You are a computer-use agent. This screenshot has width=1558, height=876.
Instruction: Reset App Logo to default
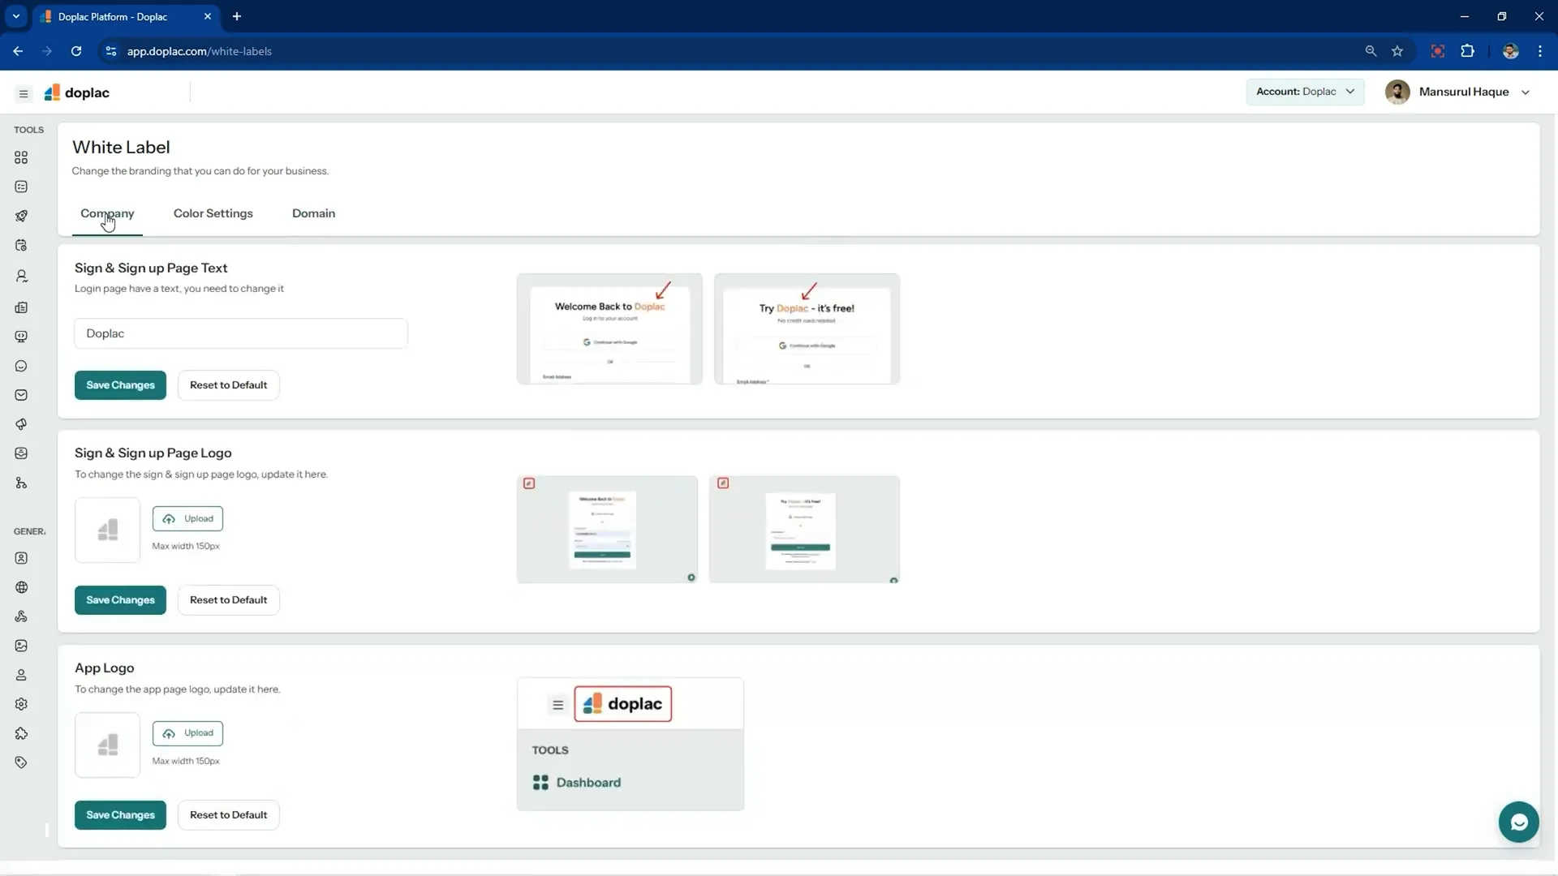[228, 815]
